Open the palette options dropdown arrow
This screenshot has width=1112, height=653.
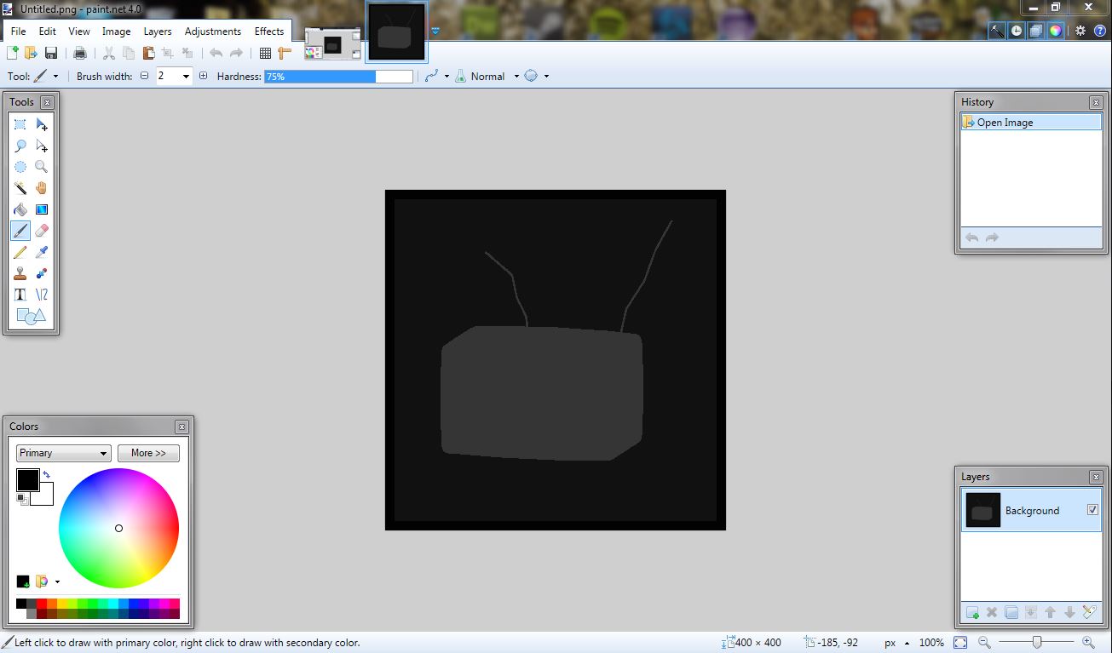(x=57, y=582)
